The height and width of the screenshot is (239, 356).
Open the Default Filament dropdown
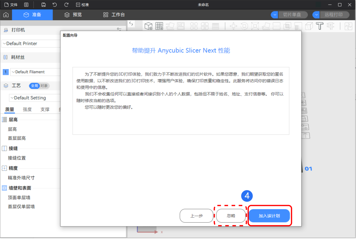tap(35, 72)
